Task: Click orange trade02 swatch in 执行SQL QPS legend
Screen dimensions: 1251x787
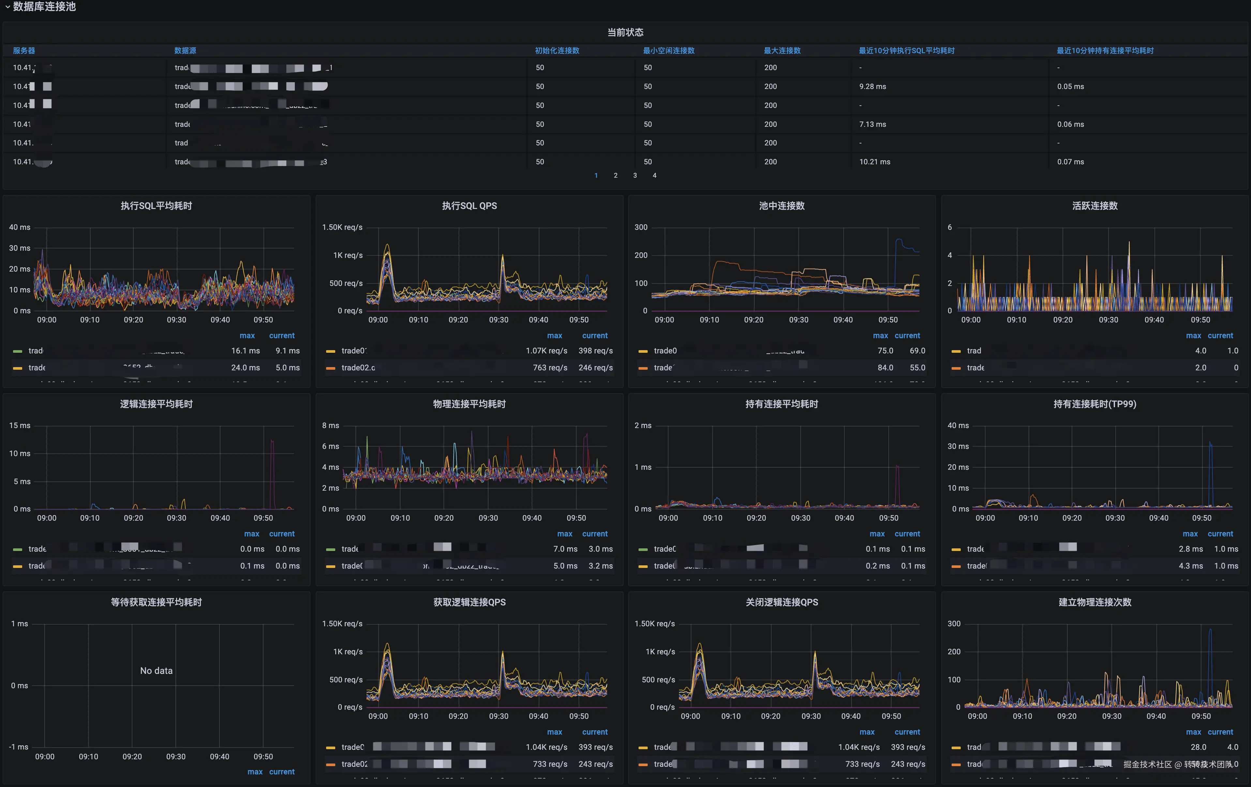Action: coord(330,368)
